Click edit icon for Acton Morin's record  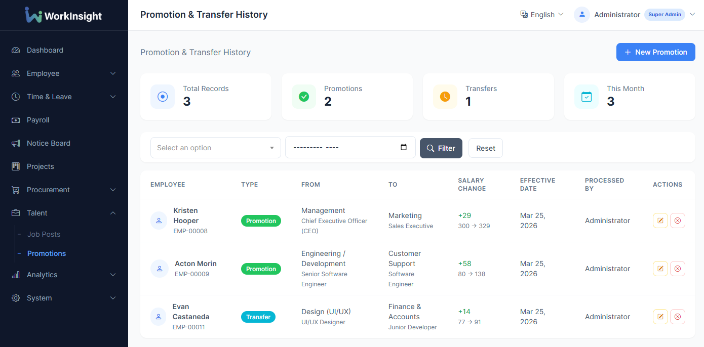pyautogui.click(x=660, y=269)
